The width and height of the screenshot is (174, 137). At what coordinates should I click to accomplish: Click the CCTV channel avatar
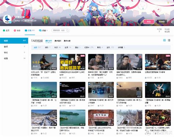pos(7,19)
